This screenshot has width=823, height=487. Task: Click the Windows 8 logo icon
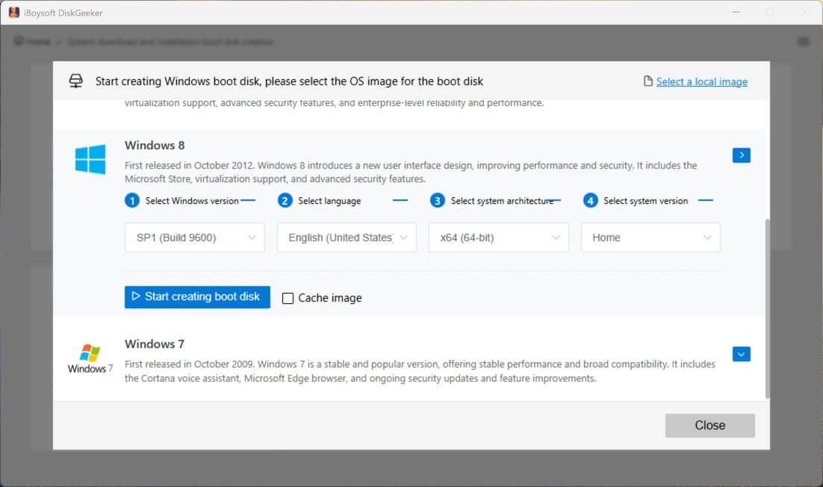(90, 159)
